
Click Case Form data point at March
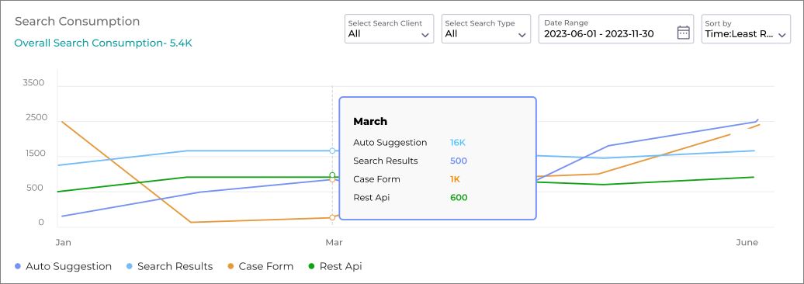point(332,217)
